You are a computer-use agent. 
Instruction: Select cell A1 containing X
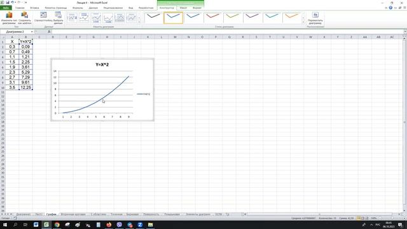click(12, 41)
